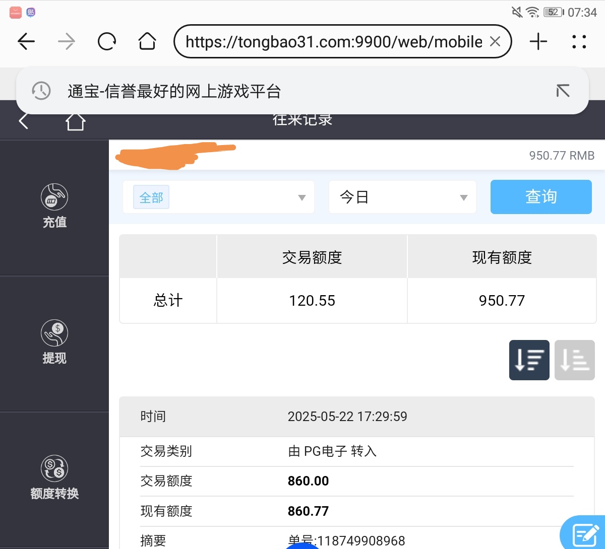Viewport: 605px width, 549px height.
Task: Tap the browser forward arrow
Action: (66, 41)
